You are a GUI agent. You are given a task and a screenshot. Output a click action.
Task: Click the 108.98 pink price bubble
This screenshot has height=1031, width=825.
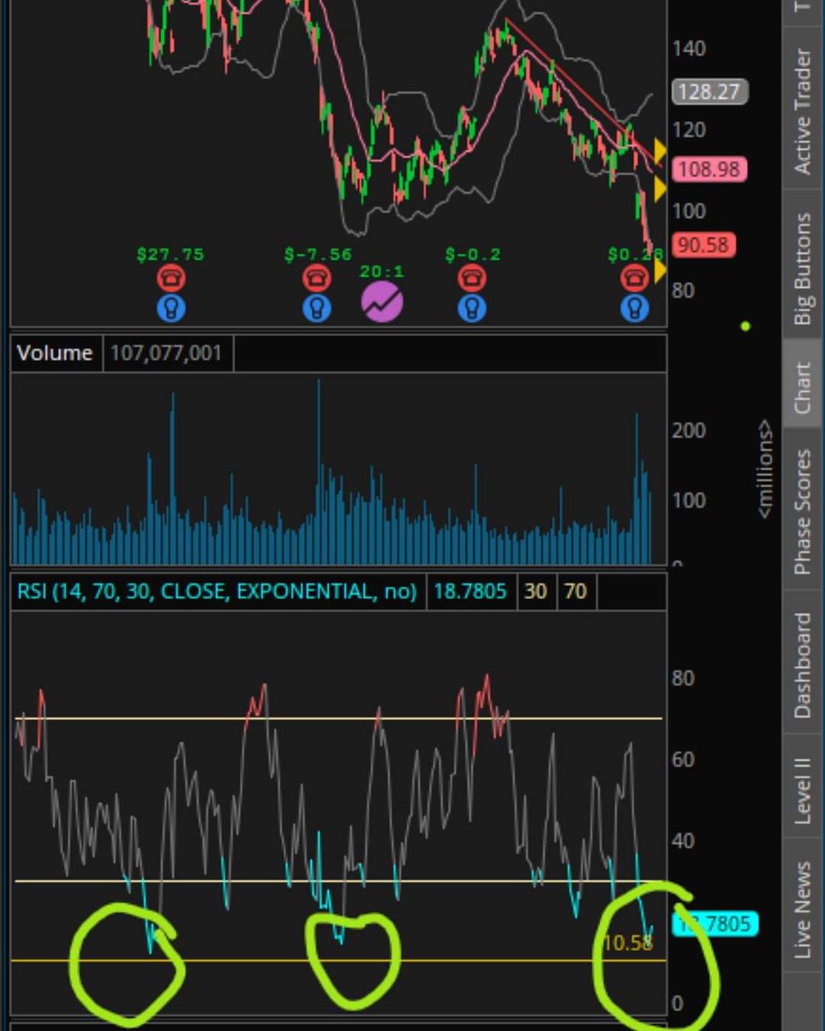click(x=709, y=169)
